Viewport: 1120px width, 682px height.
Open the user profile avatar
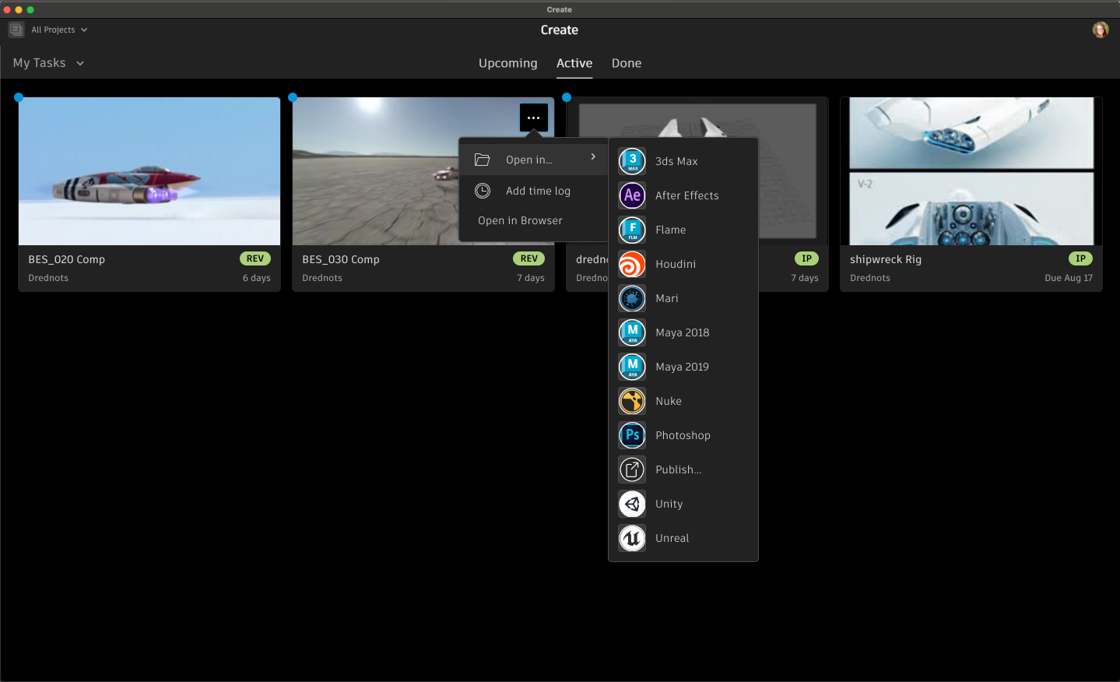[1101, 30]
